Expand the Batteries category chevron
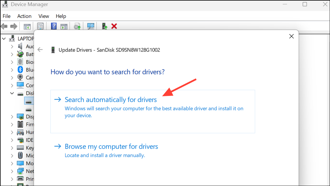The image size is (330, 186). [12, 54]
